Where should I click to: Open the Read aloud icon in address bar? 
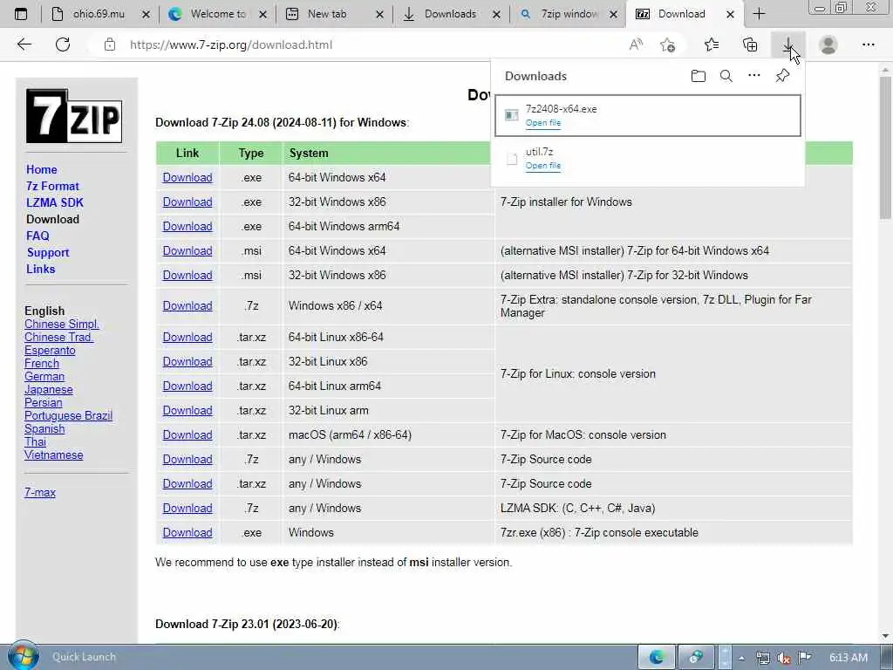pos(636,44)
